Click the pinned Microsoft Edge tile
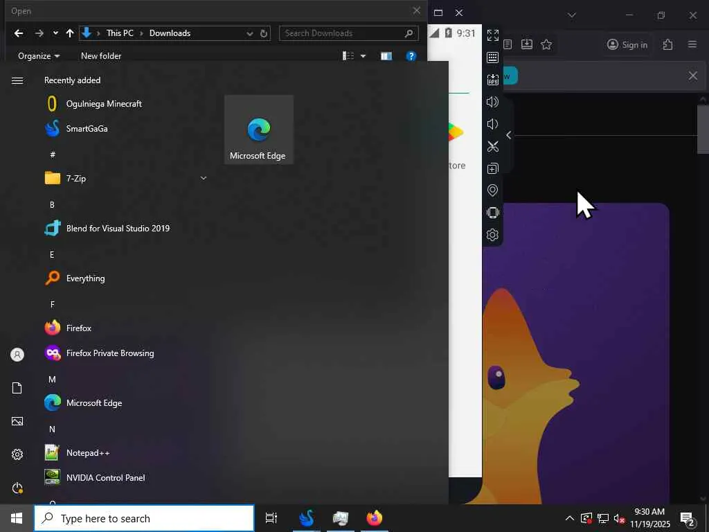The height and width of the screenshot is (532, 709). coord(259,130)
